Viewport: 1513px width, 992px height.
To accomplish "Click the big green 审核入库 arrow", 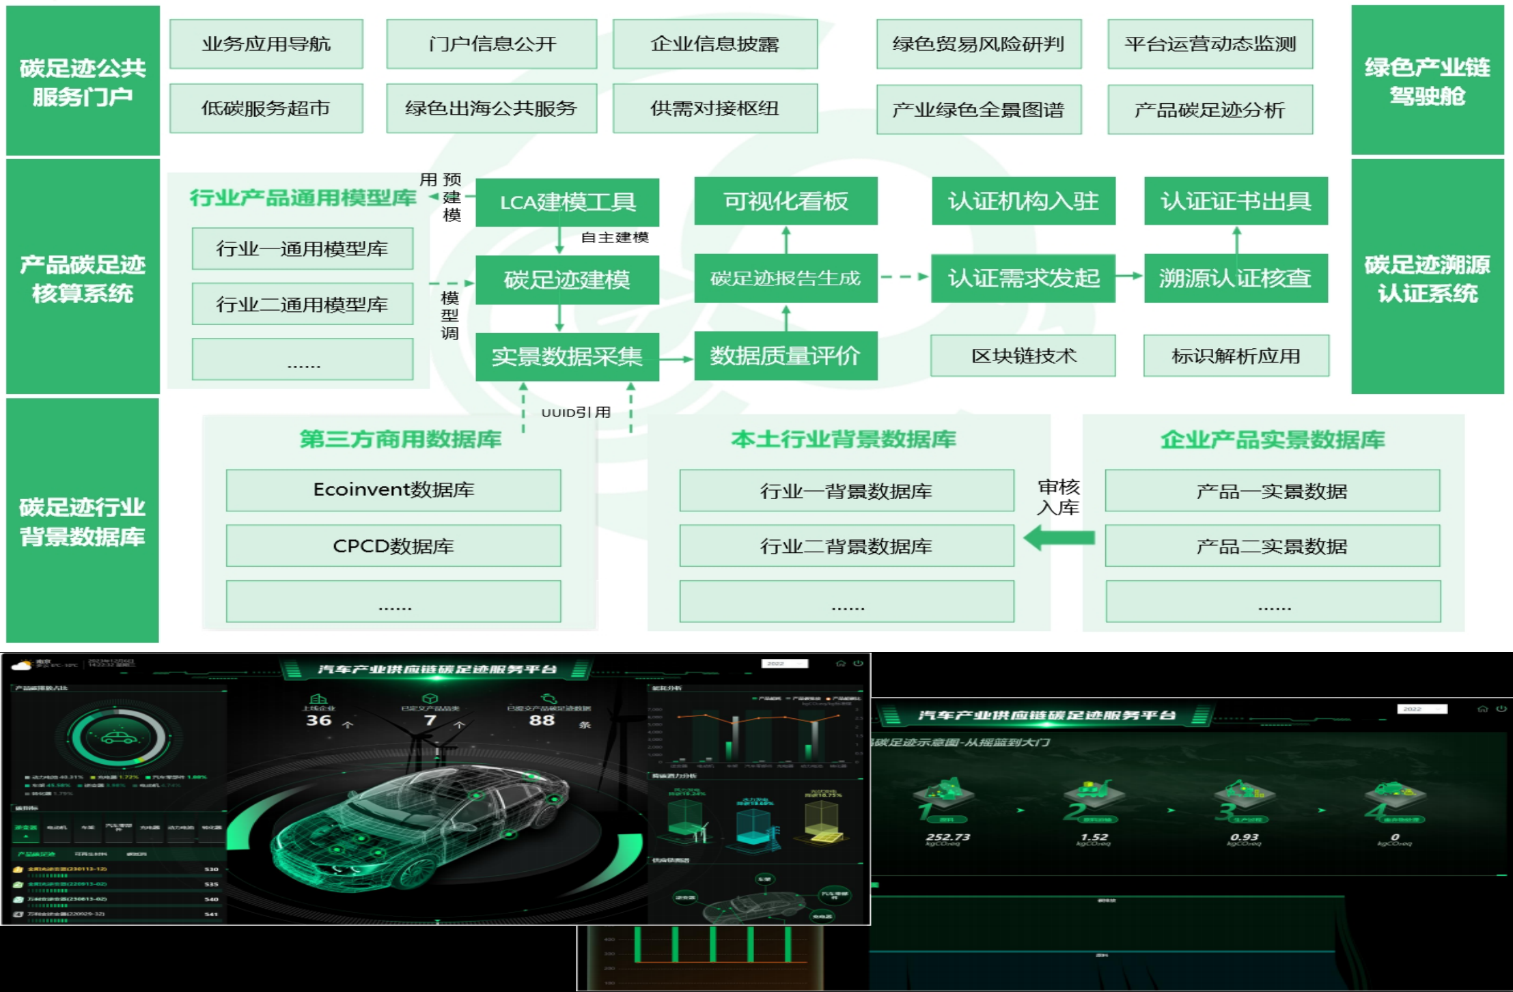I will pyautogui.click(x=1059, y=538).
